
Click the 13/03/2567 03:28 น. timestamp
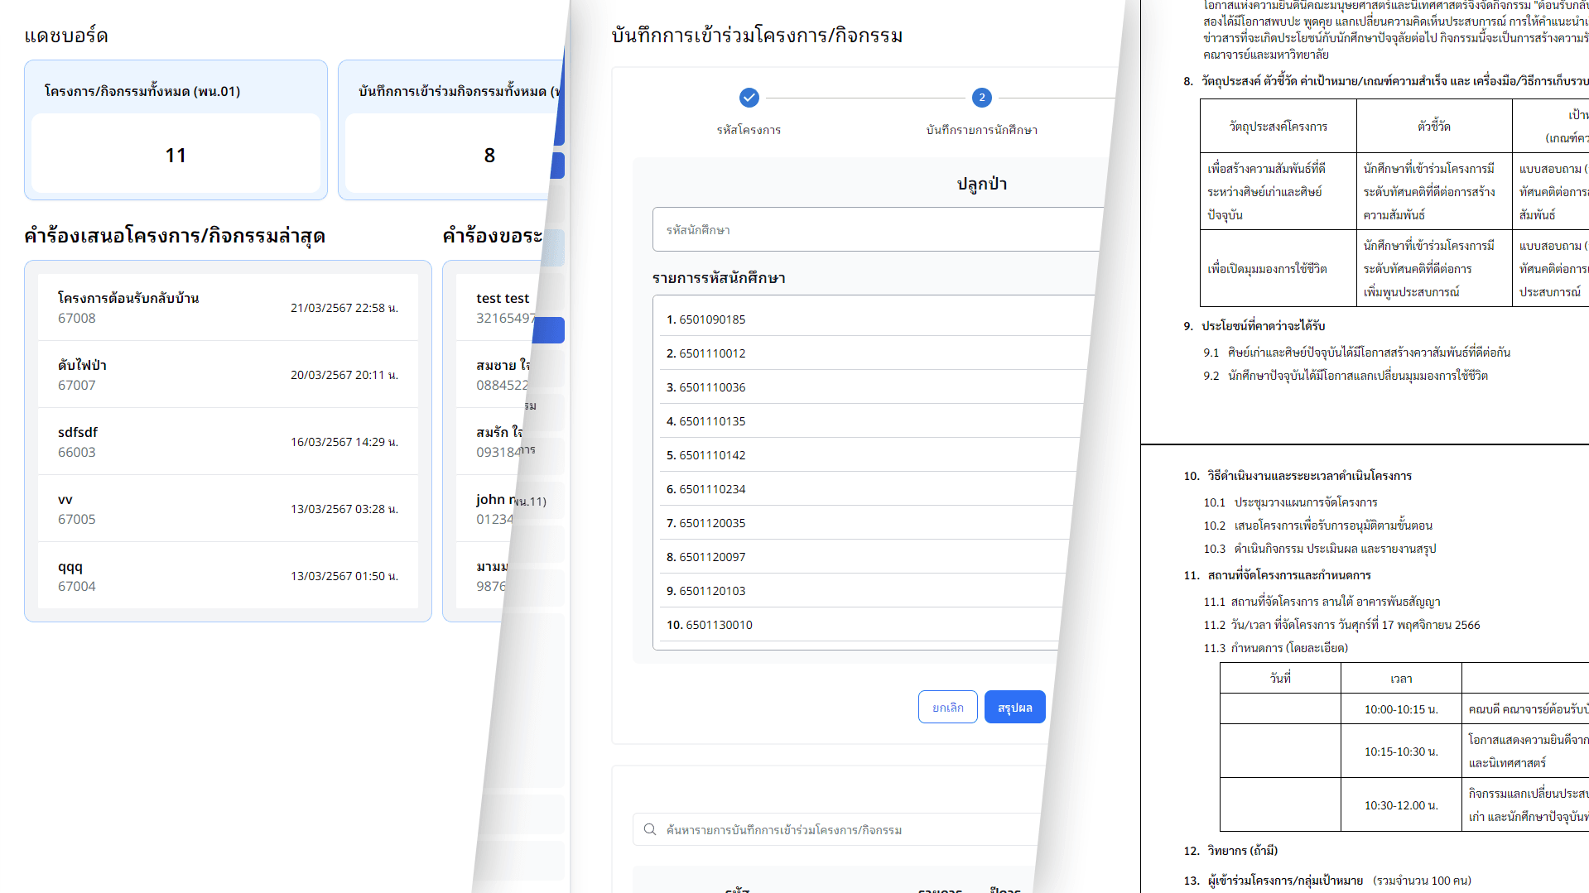344,509
